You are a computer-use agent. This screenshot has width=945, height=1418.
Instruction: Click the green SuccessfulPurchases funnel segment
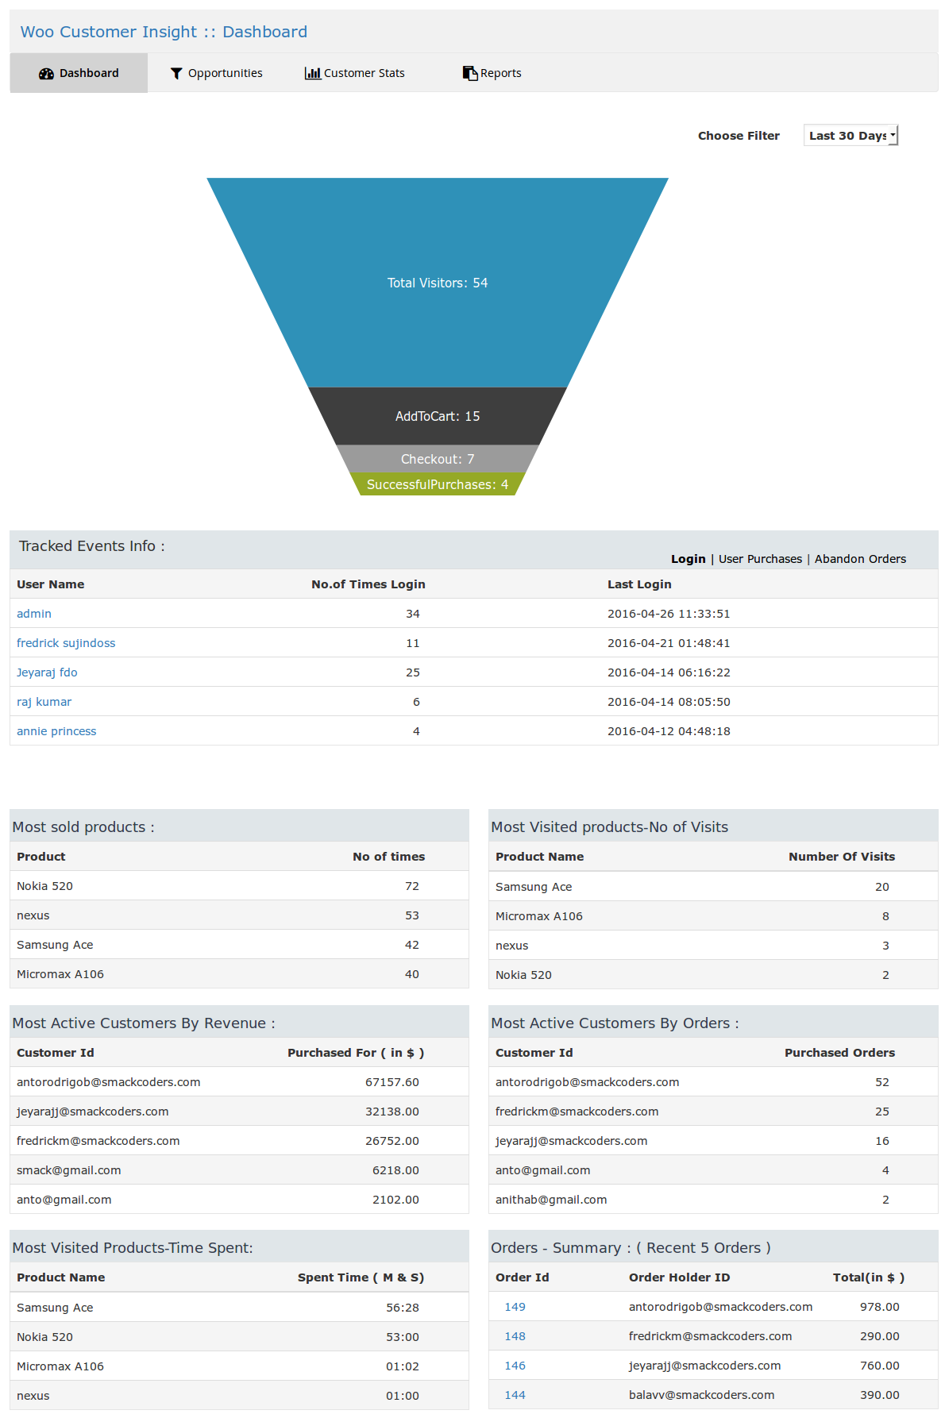coord(438,484)
